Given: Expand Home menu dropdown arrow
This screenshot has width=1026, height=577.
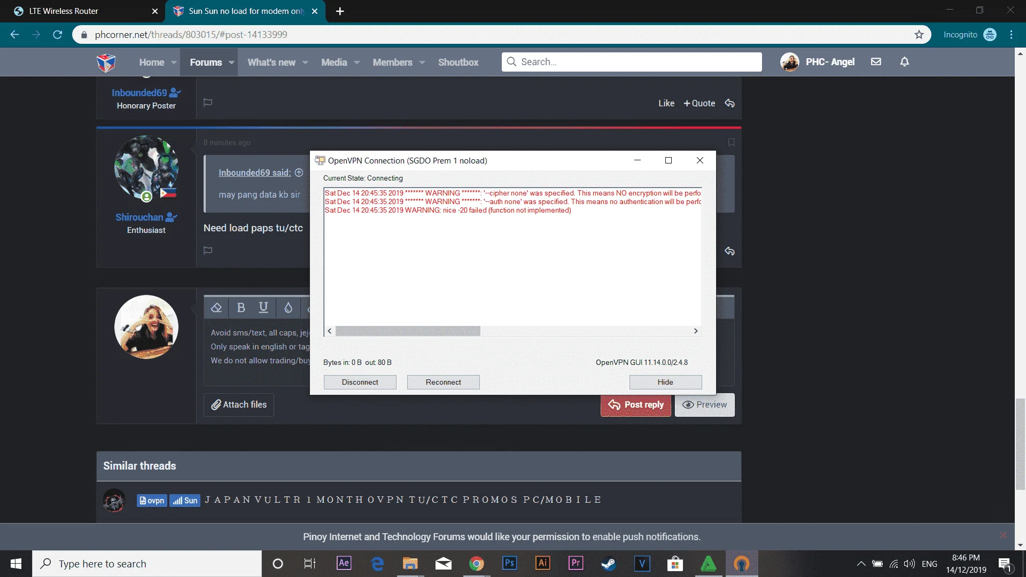Looking at the screenshot, I should click(x=174, y=63).
